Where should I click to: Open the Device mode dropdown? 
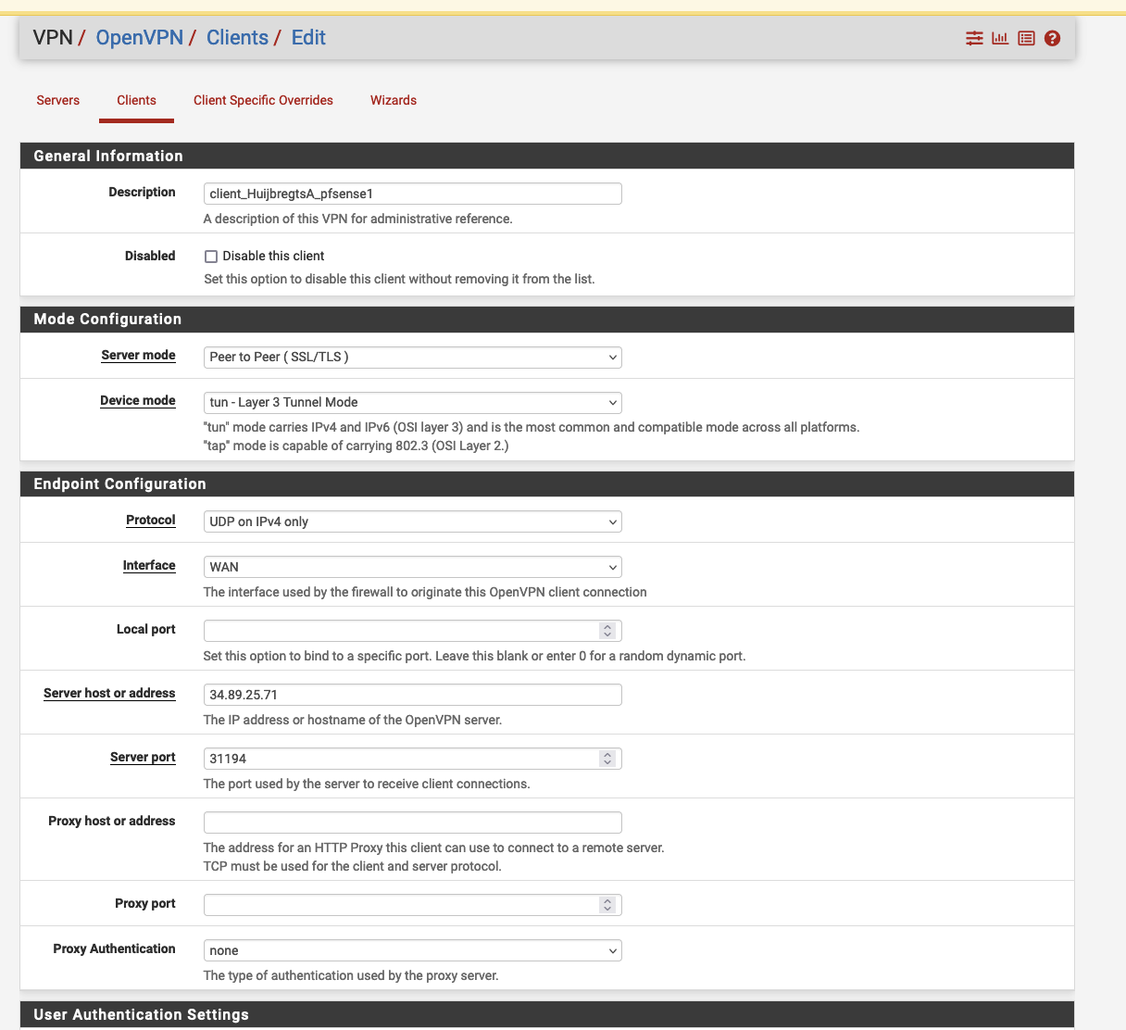[412, 403]
